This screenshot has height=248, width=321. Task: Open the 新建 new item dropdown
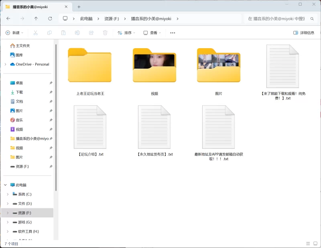pos(14,33)
